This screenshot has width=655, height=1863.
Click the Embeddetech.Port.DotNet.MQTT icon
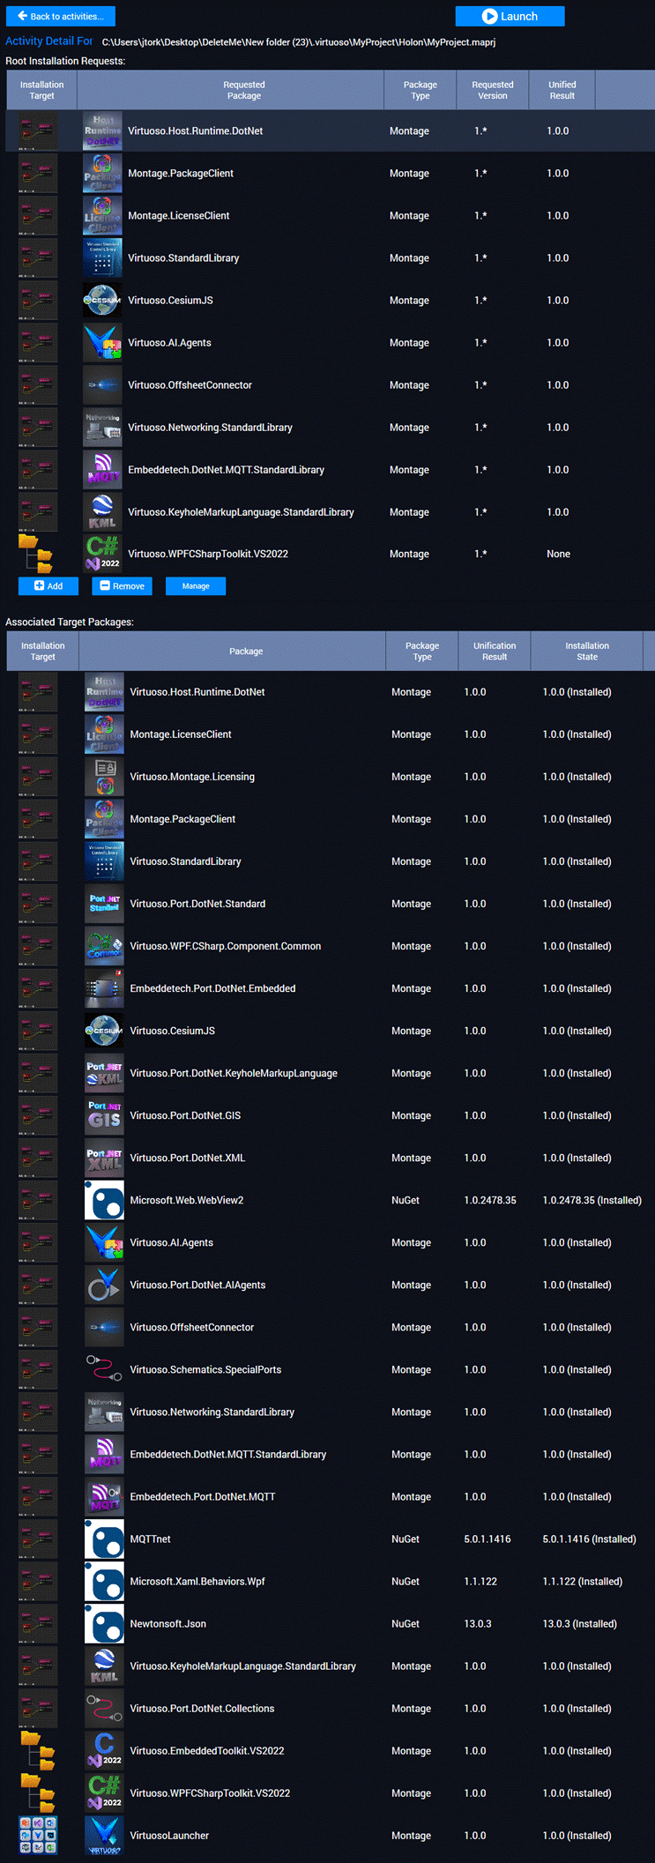click(x=104, y=1496)
